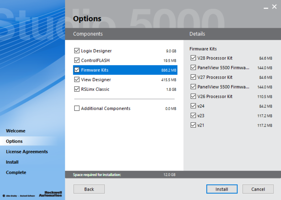Click the 12.0 GB required space value

[x=170, y=175]
